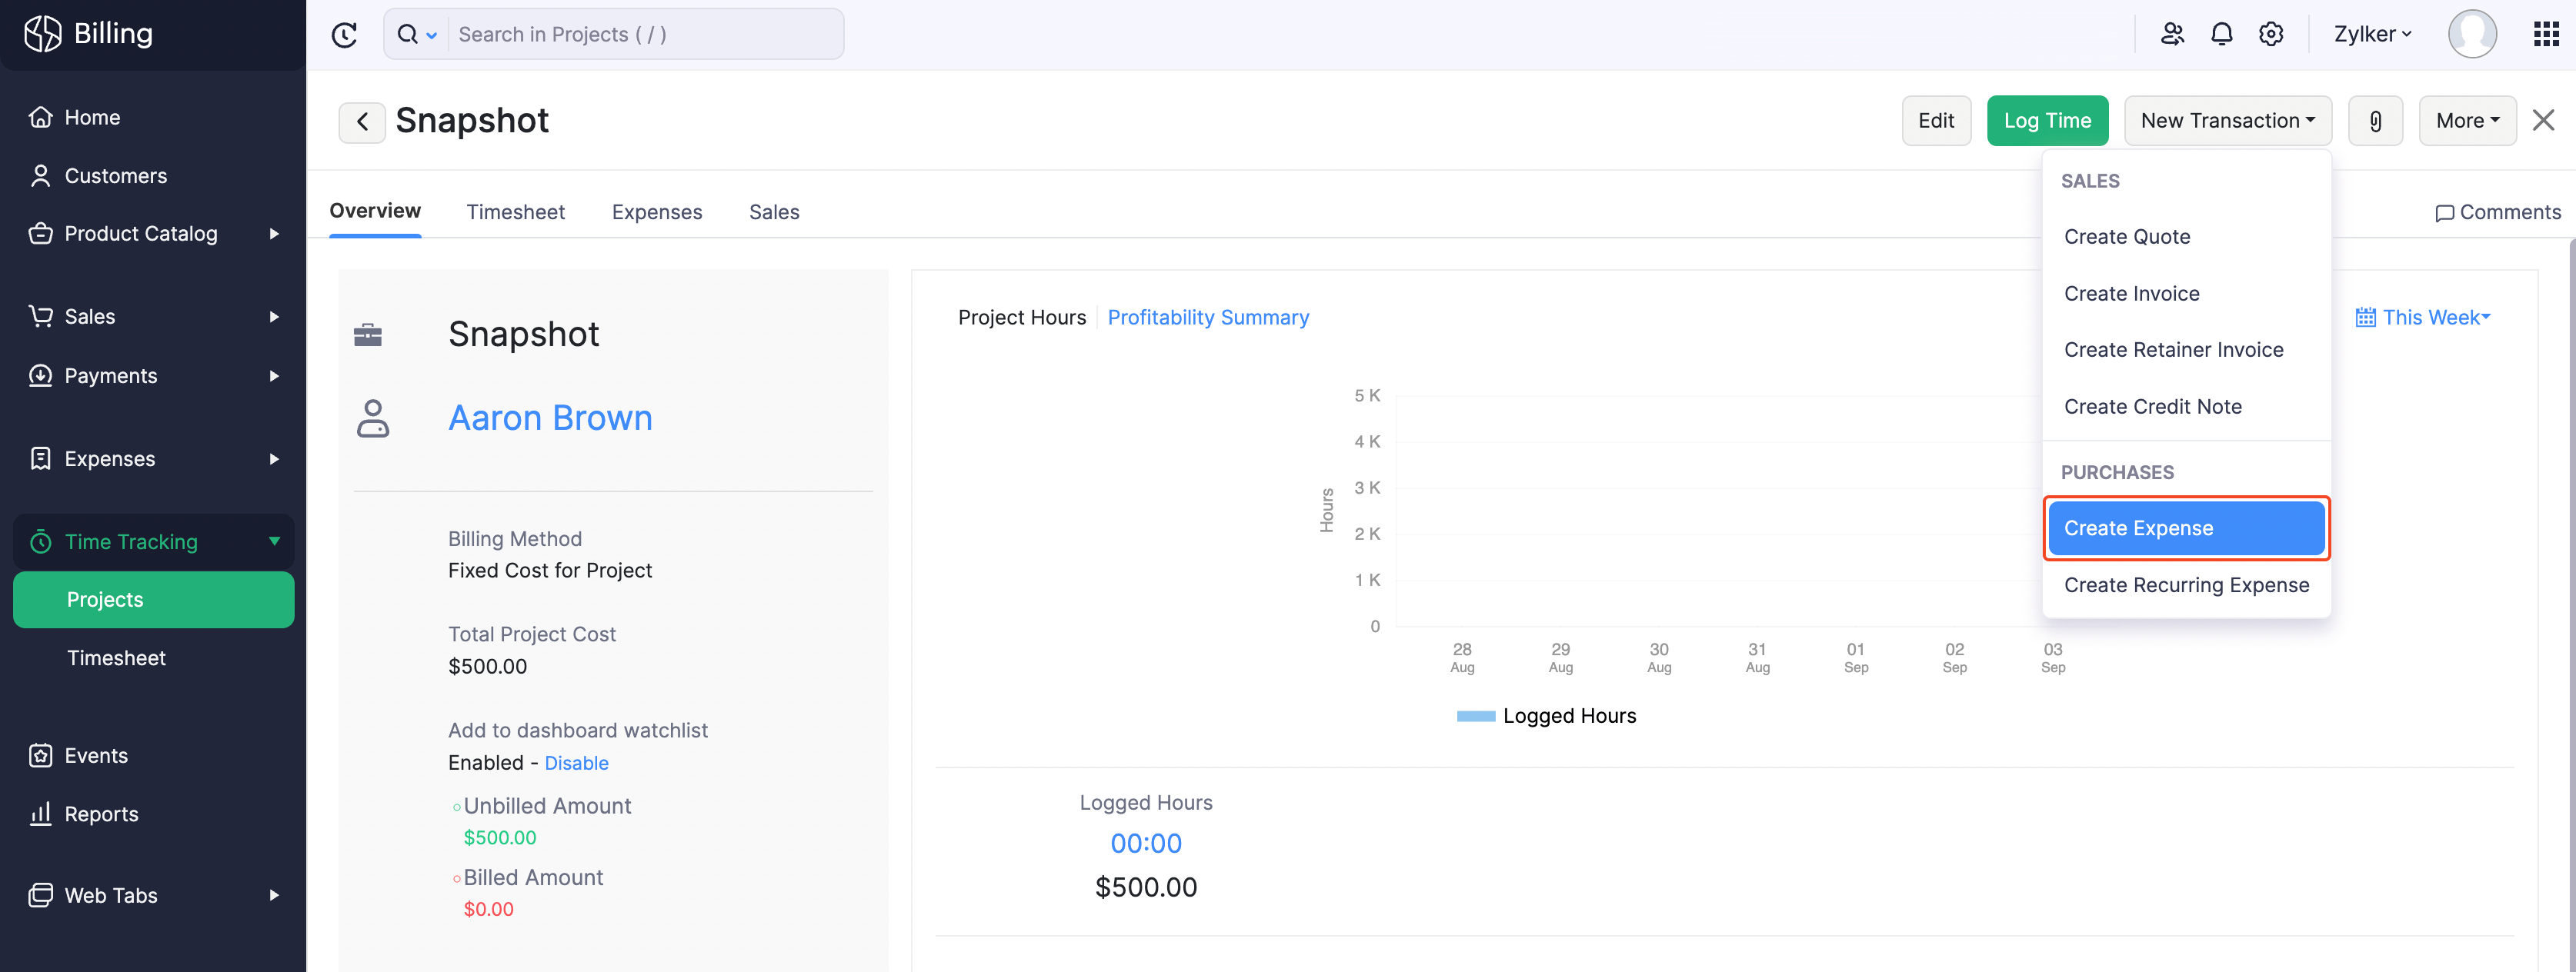Click the attachment paperclip icon

(x=2376, y=120)
